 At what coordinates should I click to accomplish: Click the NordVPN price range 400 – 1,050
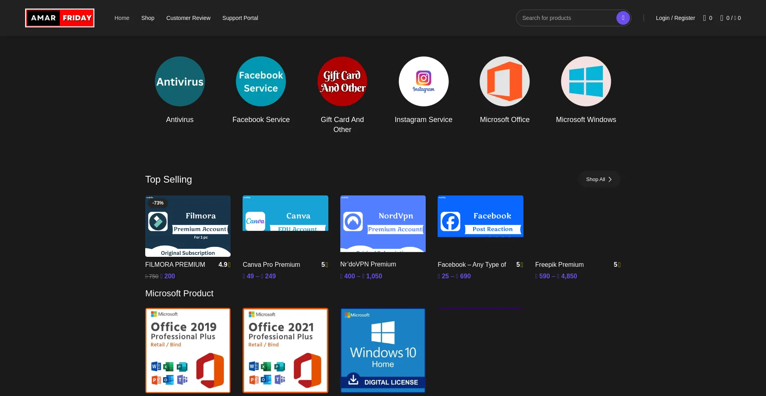pos(361,276)
